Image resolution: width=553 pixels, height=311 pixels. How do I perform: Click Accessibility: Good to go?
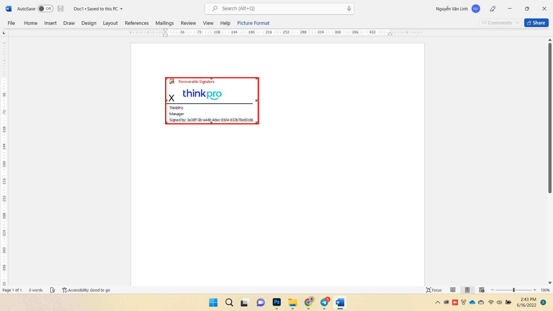click(86, 290)
